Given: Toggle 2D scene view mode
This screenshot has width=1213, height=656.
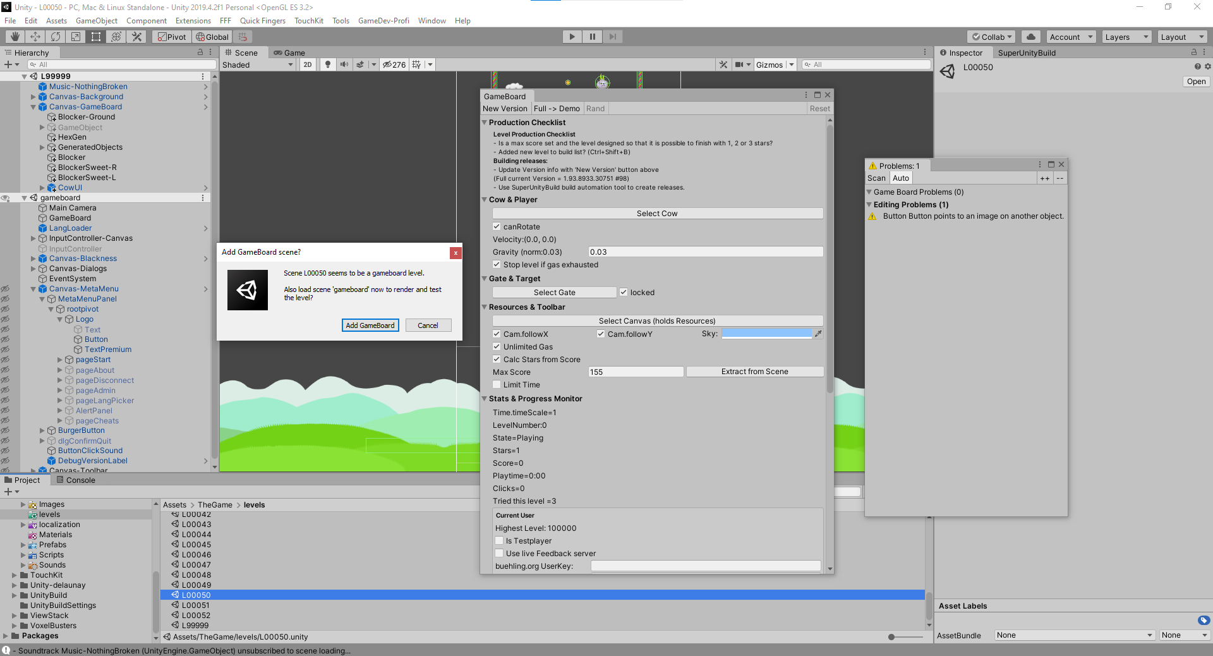Looking at the screenshot, I should point(308,64).
